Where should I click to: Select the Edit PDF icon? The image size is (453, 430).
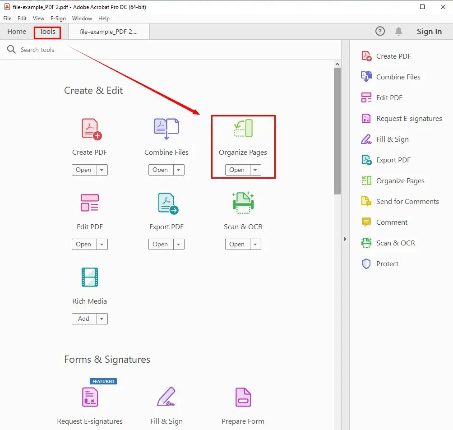click(x=89, y=203)
